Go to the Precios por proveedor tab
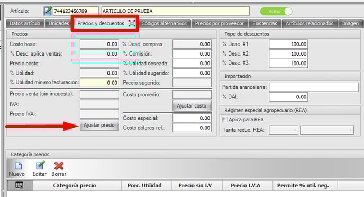 (220, 23)
